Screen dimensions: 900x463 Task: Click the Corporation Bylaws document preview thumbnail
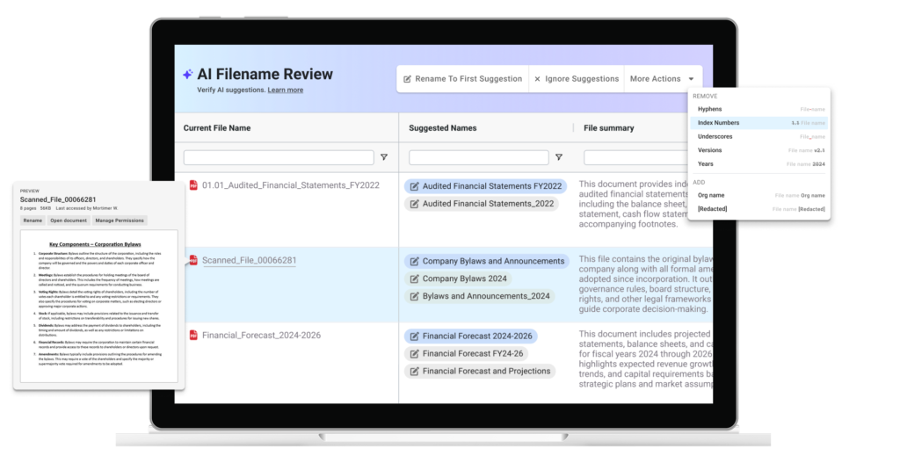coord(96,307)
